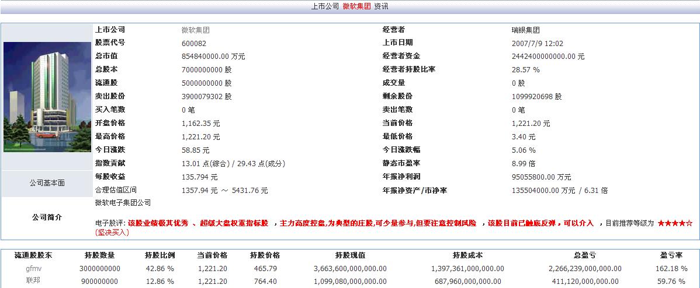
Task: Click the 持股价格 column header
Action: (265, 255)
